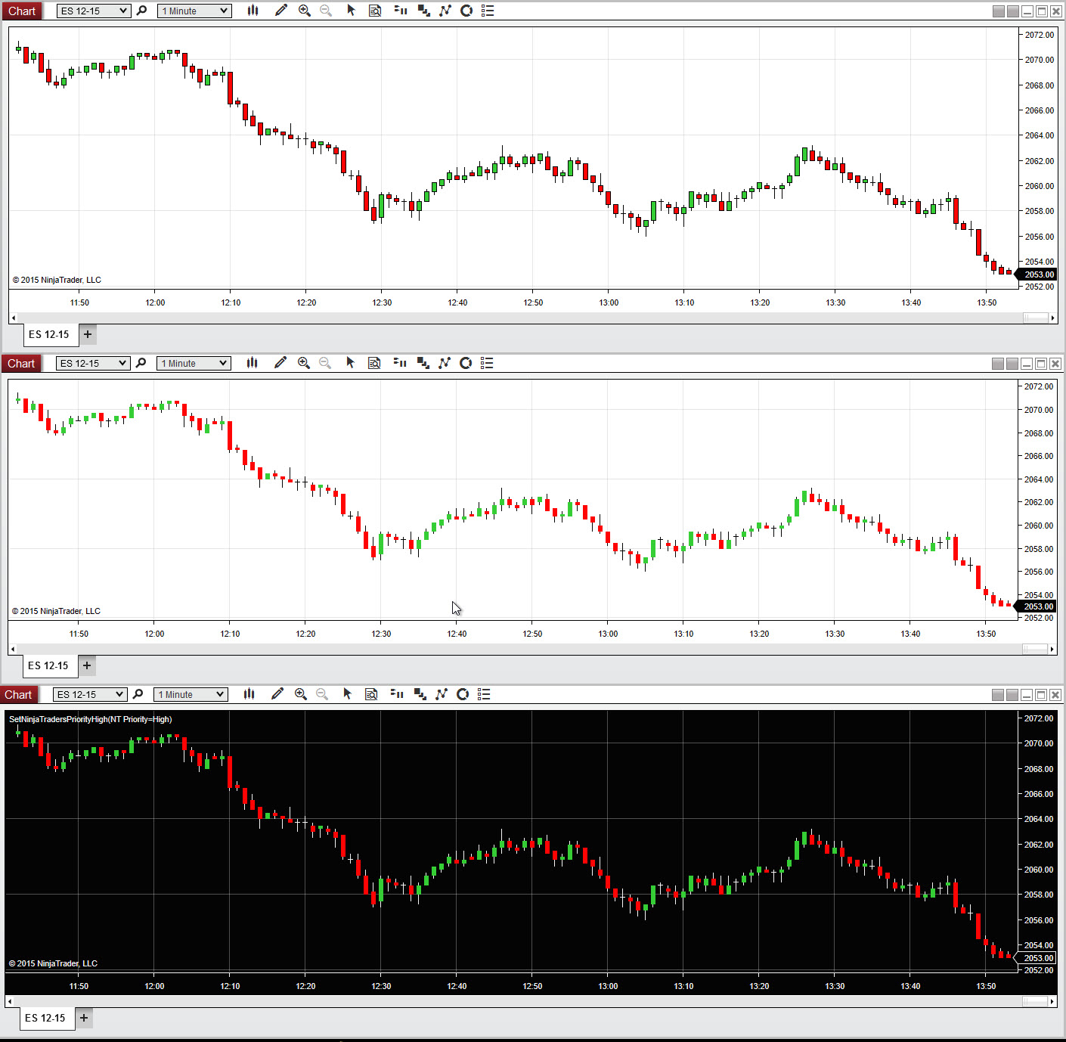
Task: Open chart properties list icon in middle chart
Action: 487,363
